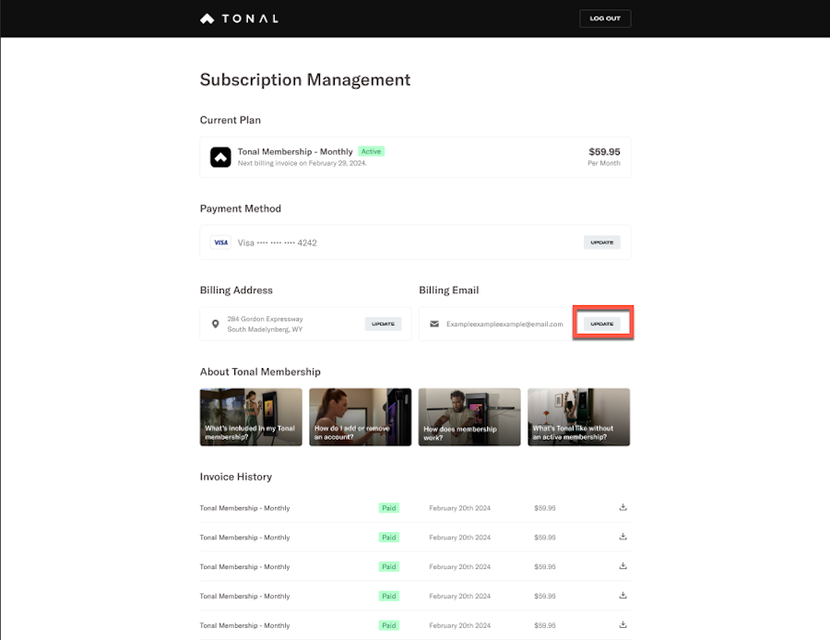830x640 pixels.
Task: Download the first invoice in history
Action: 623,507
